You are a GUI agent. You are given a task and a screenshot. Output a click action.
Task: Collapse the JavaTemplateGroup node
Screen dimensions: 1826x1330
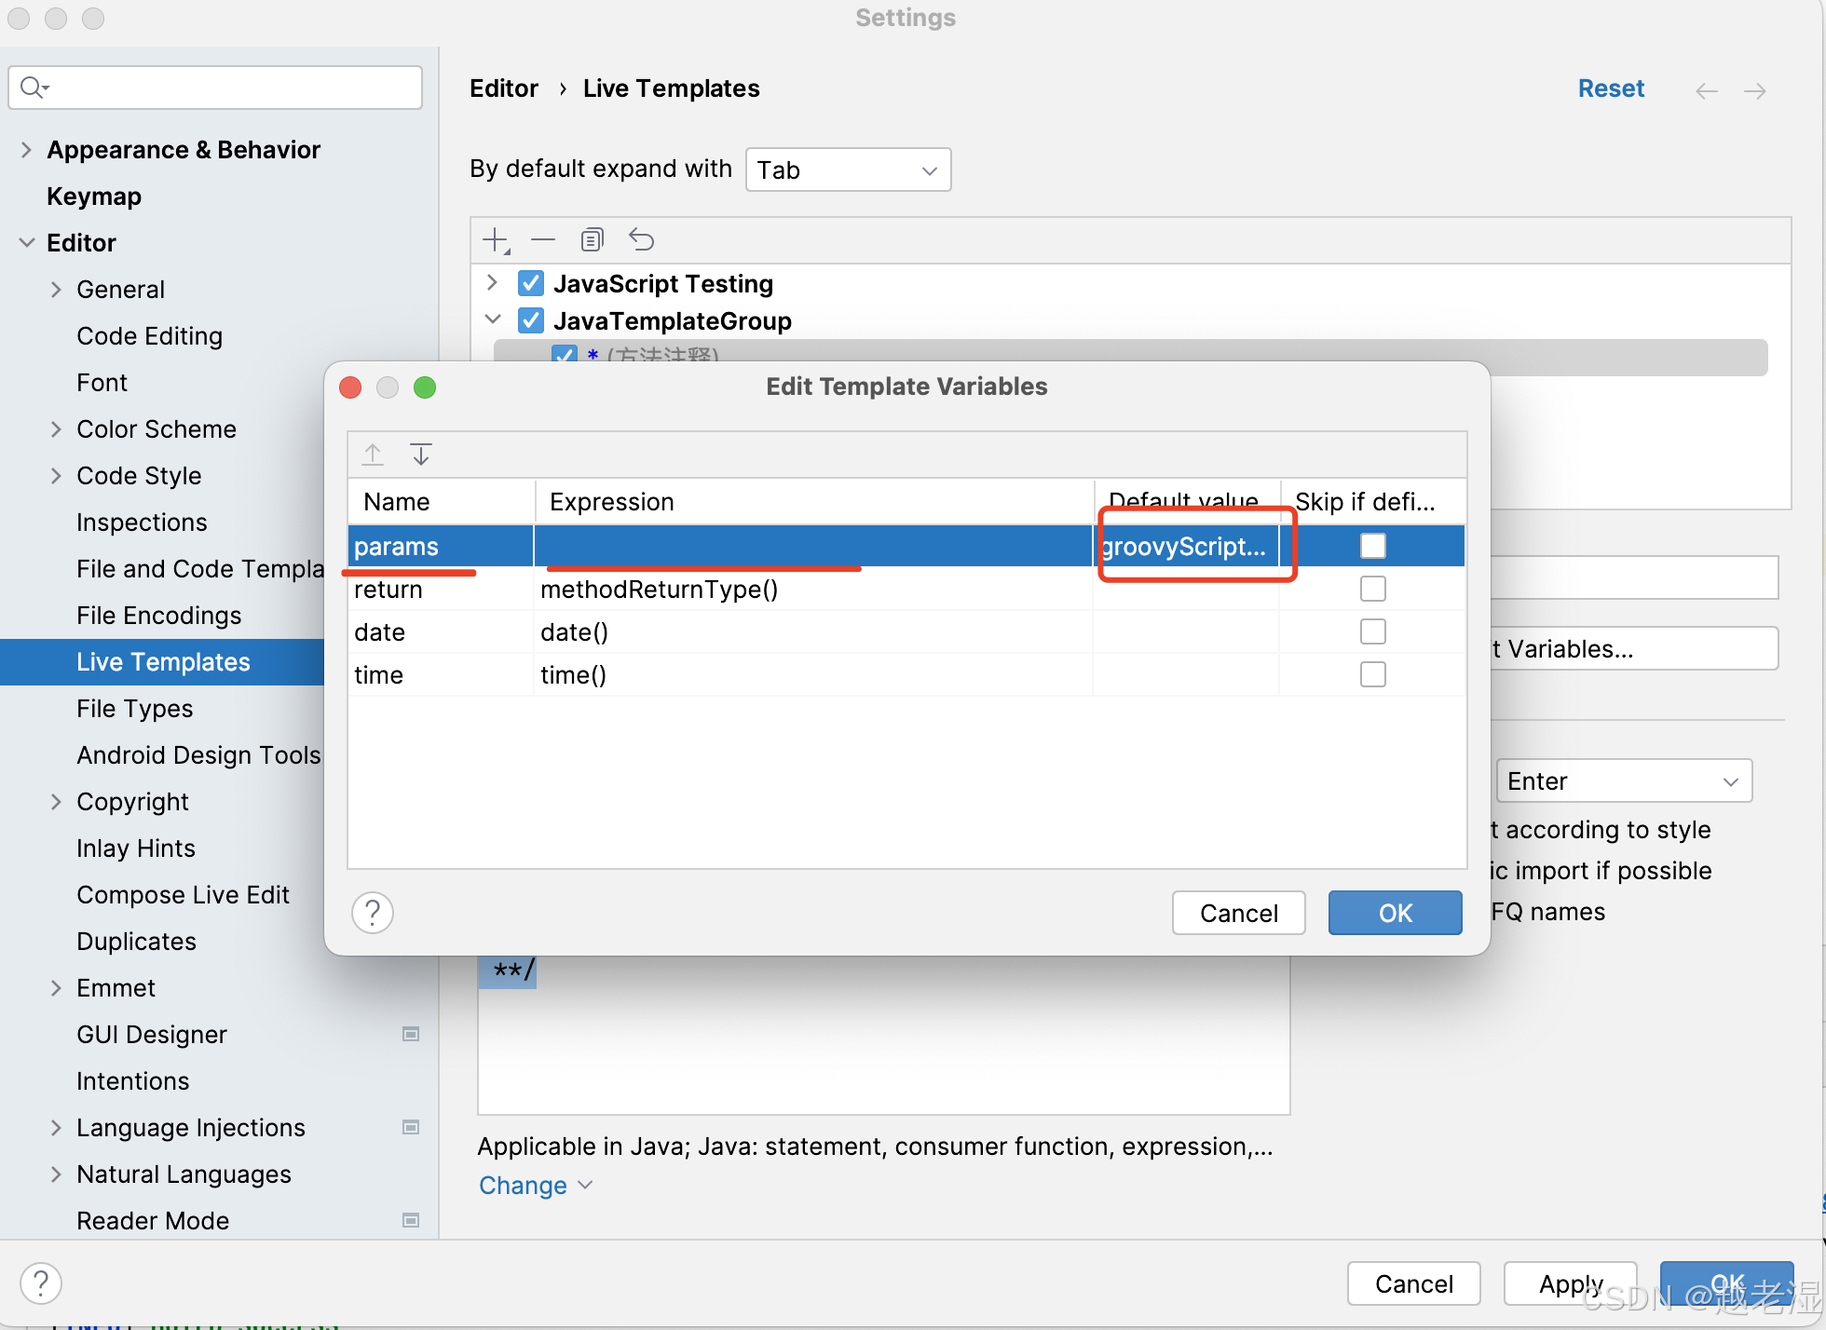tap(493, 320)
